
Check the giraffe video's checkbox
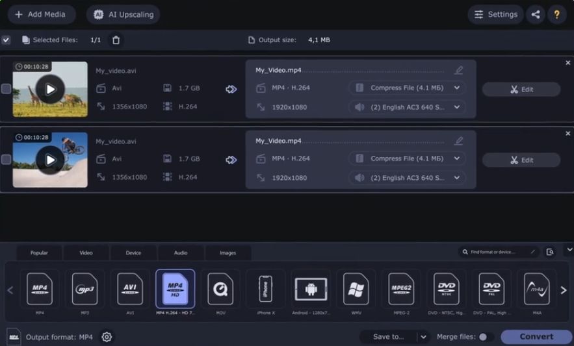6,89
